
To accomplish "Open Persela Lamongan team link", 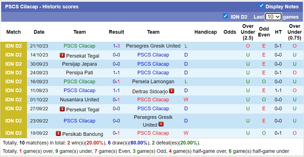I will point(153,82).
